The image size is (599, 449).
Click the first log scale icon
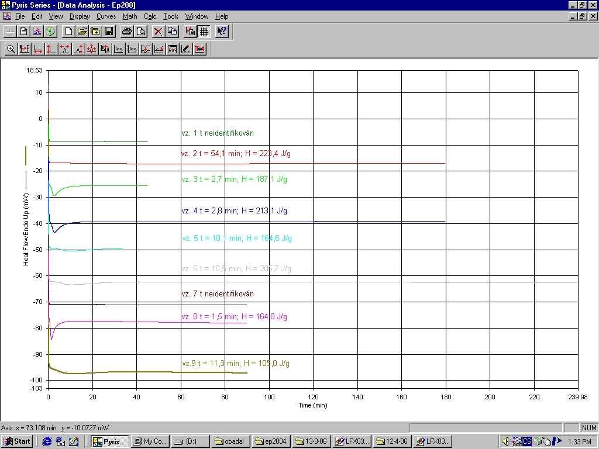click(118, 49)
